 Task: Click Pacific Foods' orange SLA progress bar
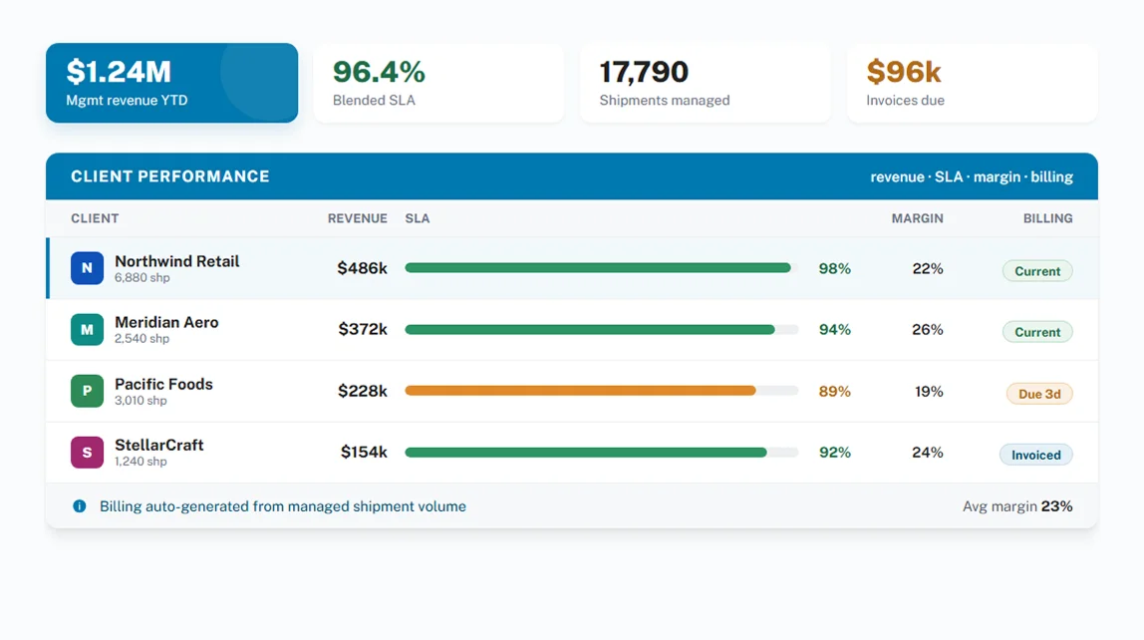coord(601,391)
